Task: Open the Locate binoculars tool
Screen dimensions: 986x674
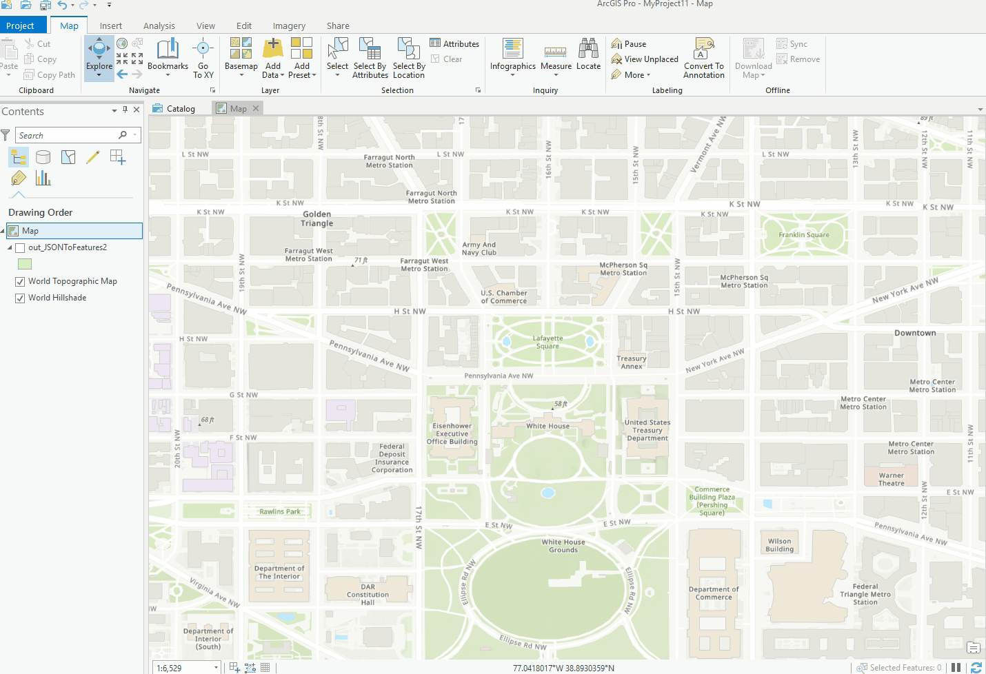Action: [588, 55]
